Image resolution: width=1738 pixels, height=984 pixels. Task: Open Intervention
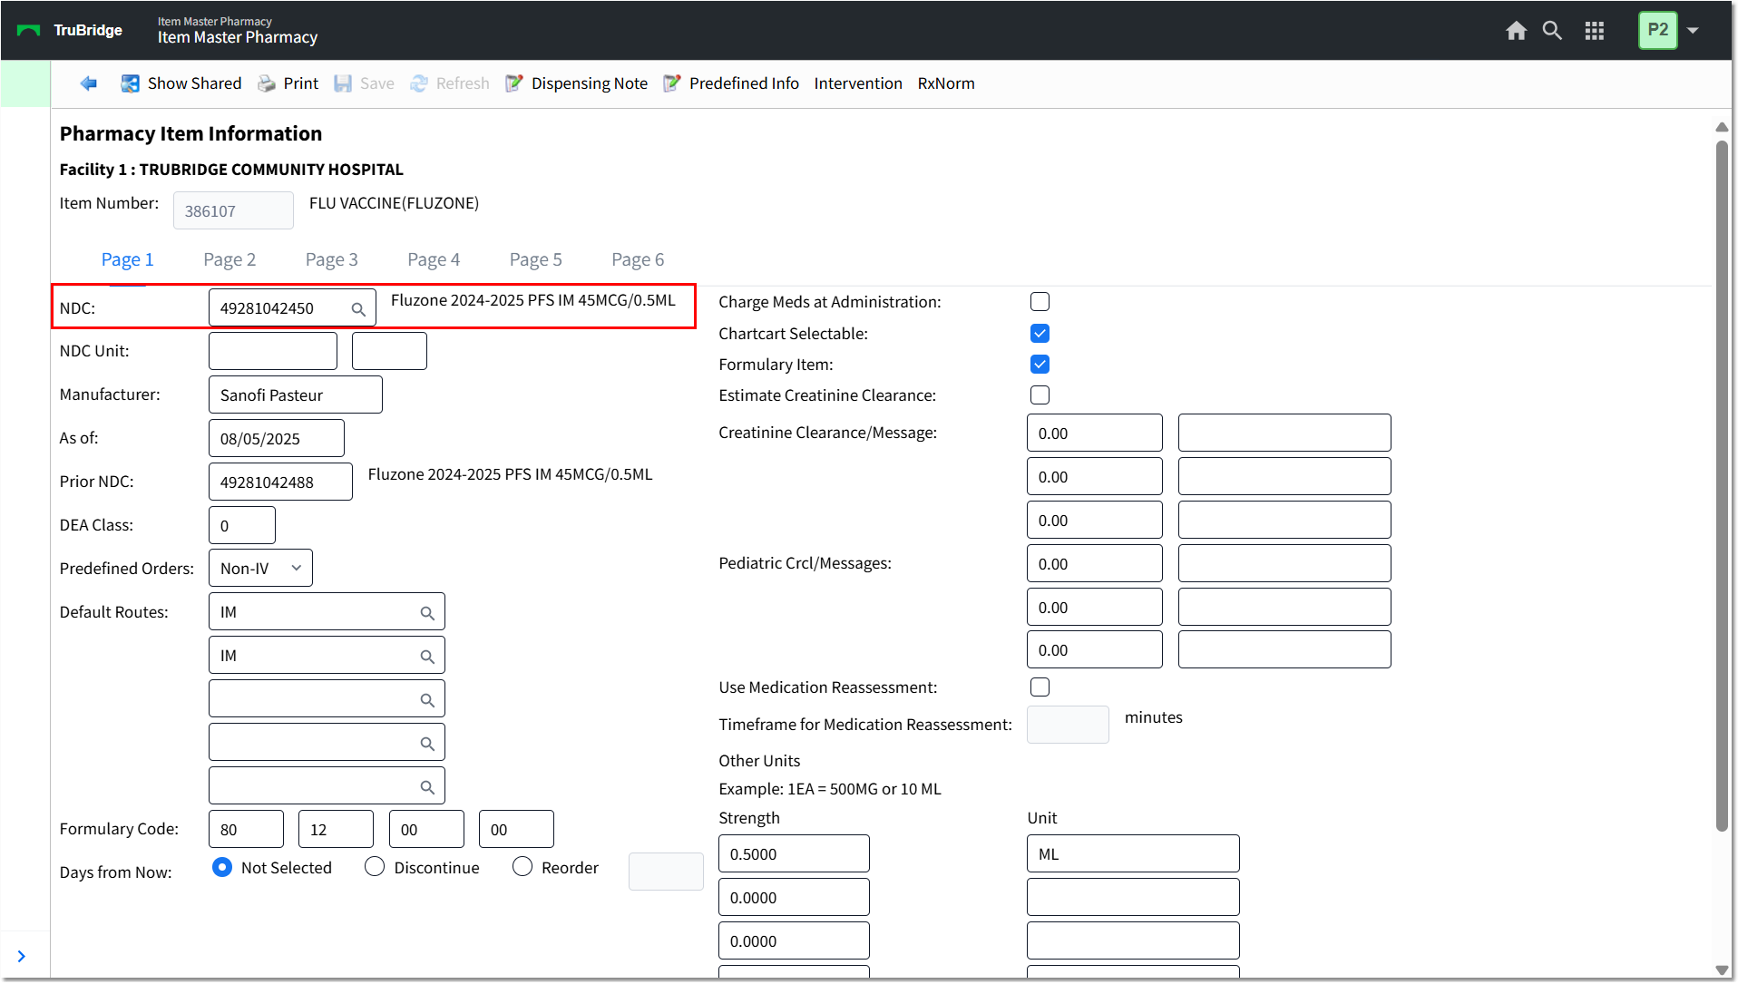tap(858, 83)
